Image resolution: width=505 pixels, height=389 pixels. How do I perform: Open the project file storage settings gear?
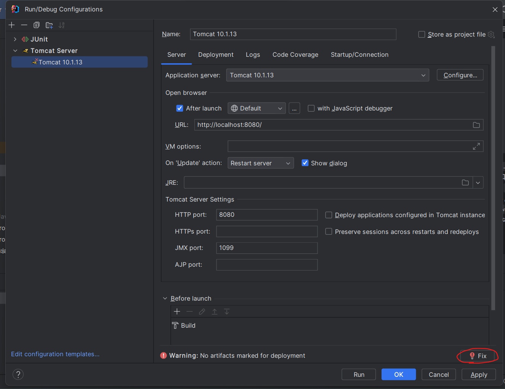tap(491, 34)
